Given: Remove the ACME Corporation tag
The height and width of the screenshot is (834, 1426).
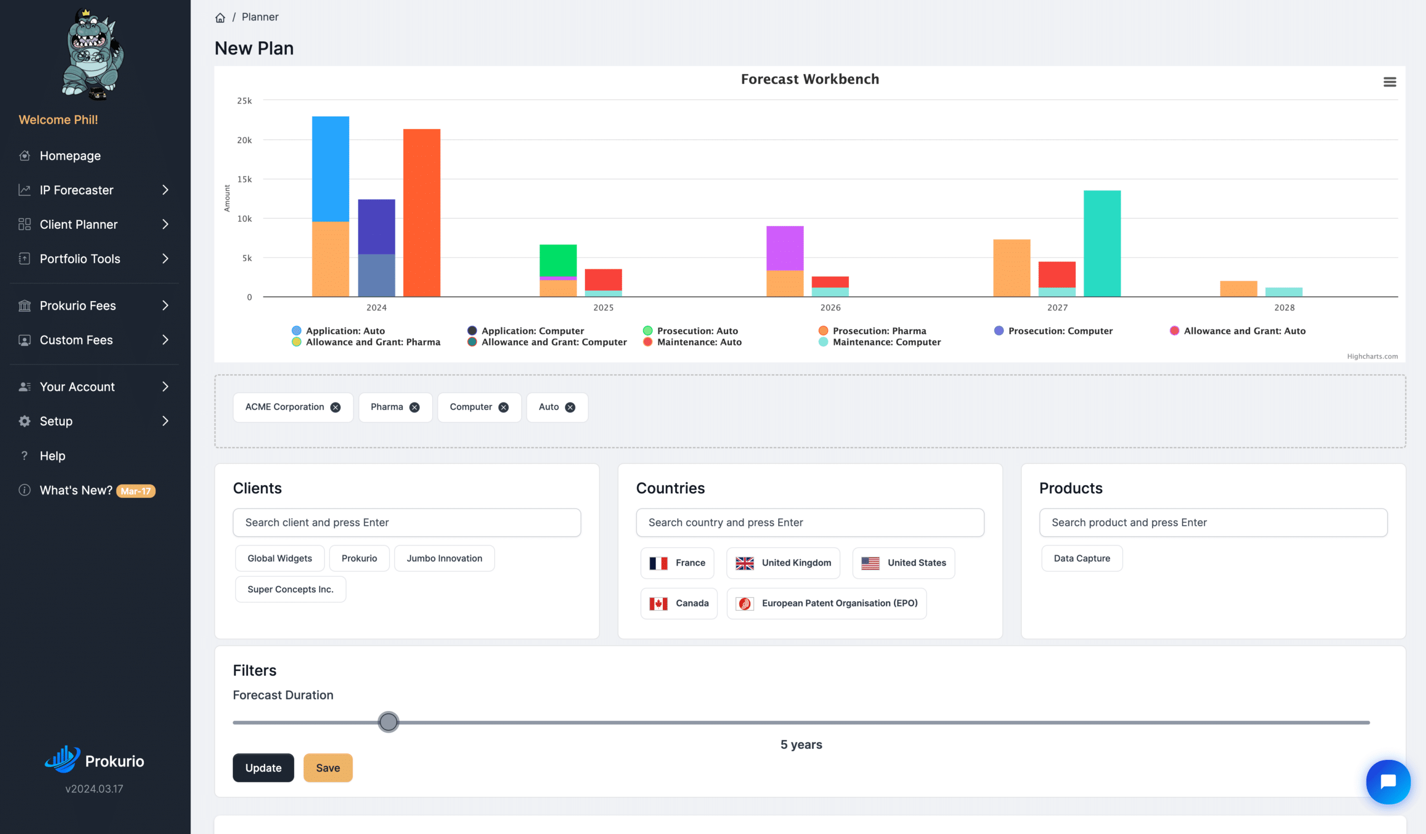Looking at the screenshot, I should coord(335,407).
